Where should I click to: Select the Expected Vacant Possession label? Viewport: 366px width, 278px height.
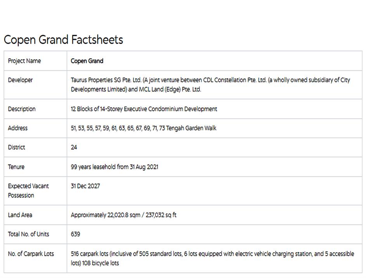click(28, 190)
